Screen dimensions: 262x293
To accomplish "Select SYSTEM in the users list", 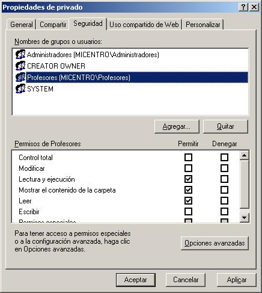I will (40, 89).
